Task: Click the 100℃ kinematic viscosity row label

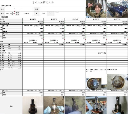Action: tap(11, 49)
